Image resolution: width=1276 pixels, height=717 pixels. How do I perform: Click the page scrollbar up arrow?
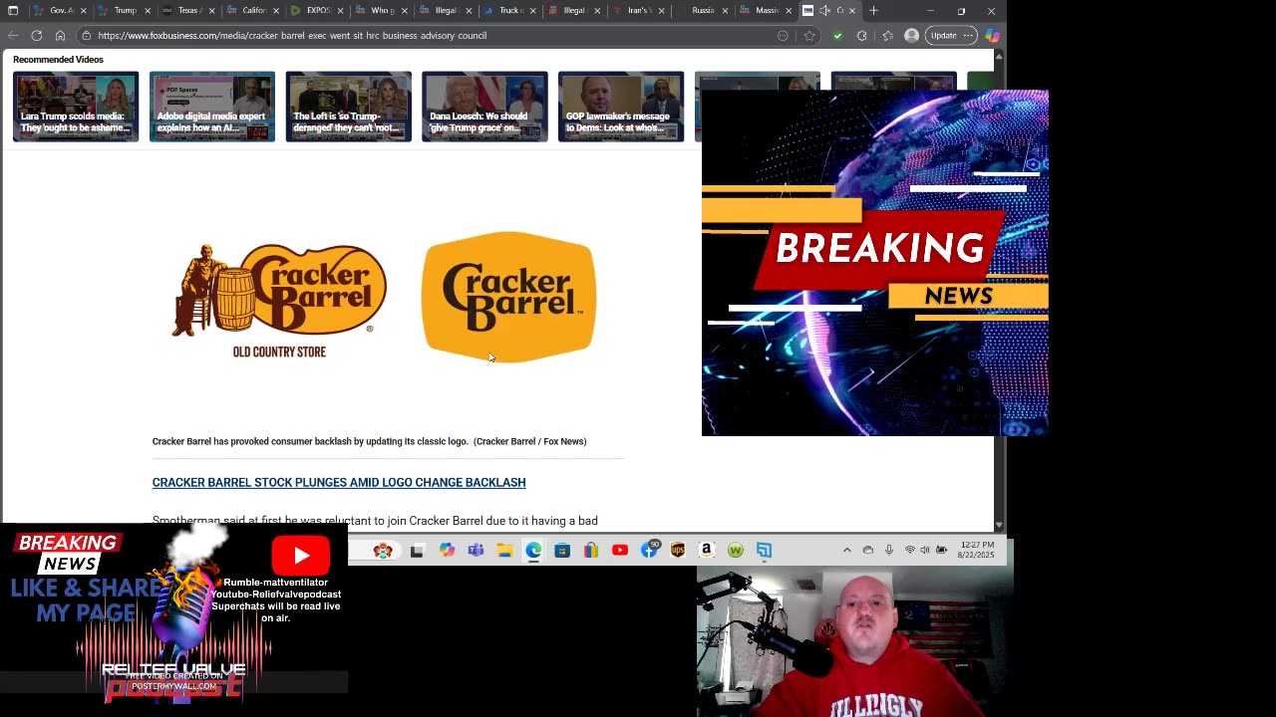999,56
